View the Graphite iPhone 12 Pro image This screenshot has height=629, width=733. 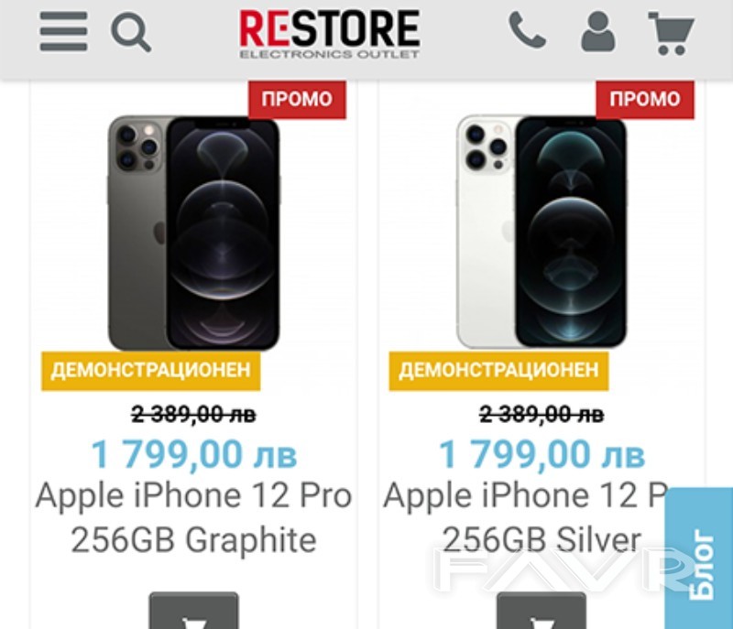coord(193,232)
